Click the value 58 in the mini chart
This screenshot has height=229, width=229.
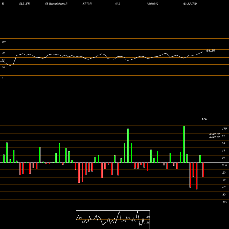pyautogui.click(x=147, y=223)
